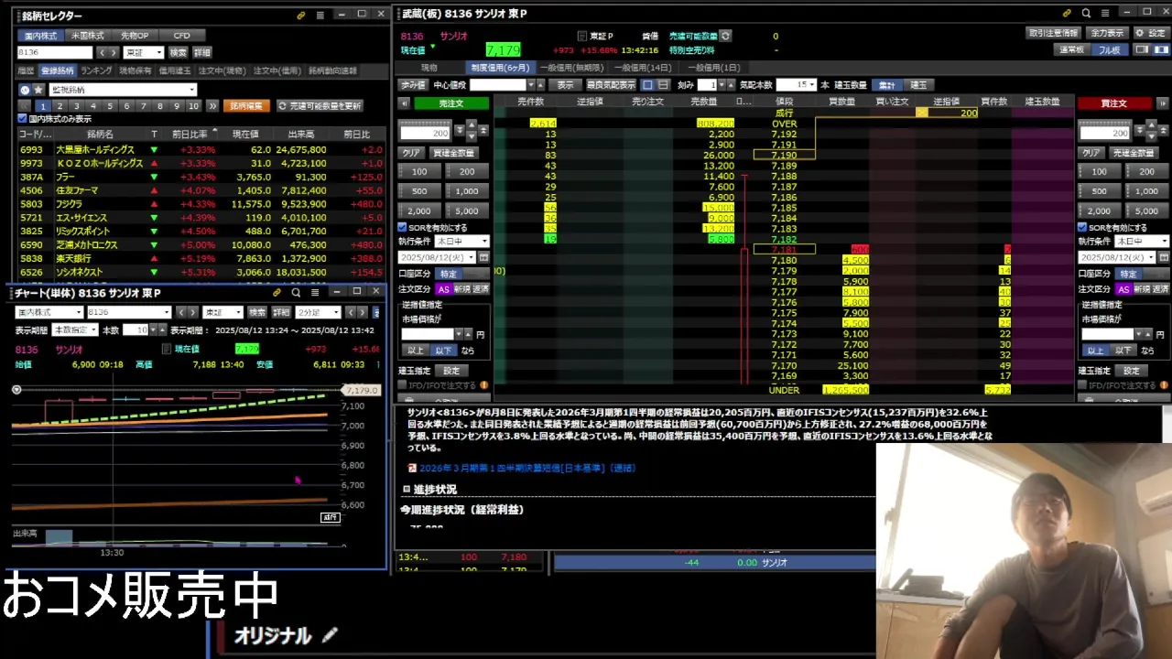1172x659 pixels.
Task: Open 東証 market dropdown in 銘柄セレクター
Action: [x=144, y=53]
